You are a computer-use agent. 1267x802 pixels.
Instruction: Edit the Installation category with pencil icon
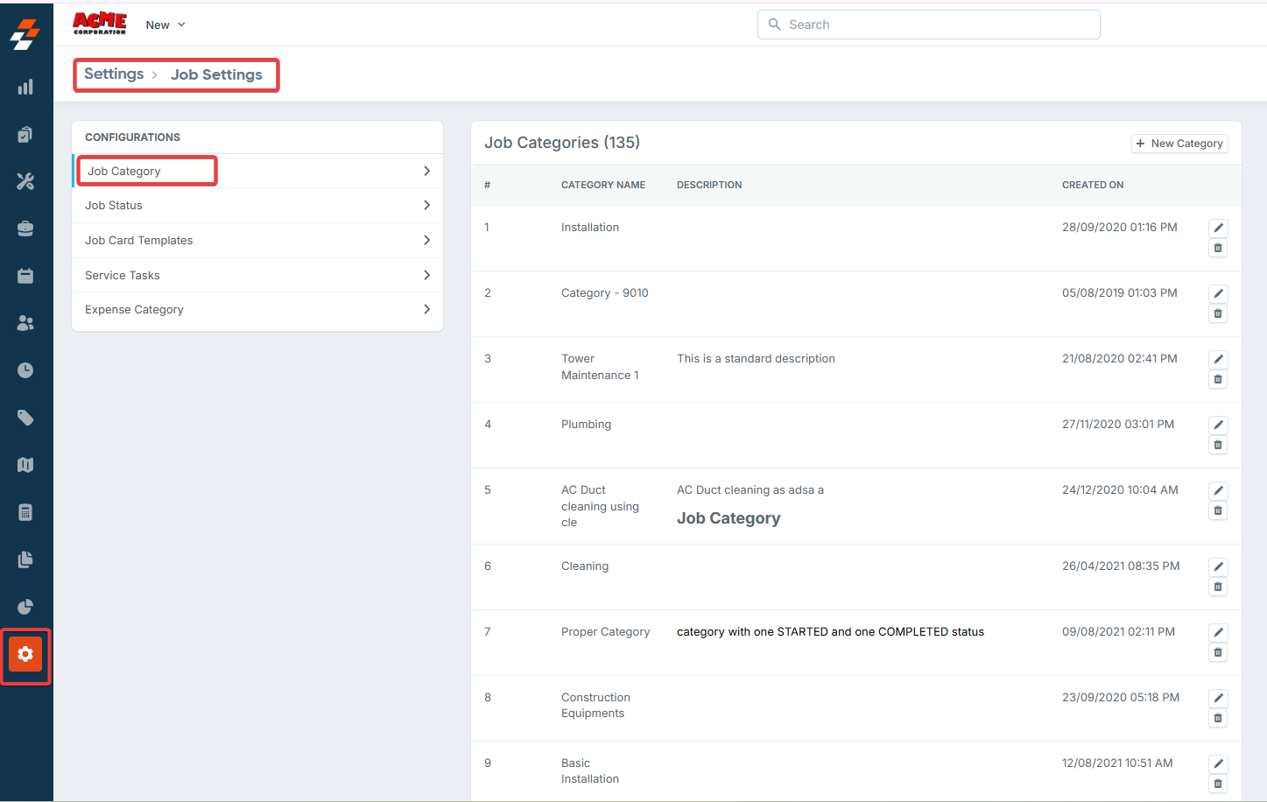pyautogui.click(x=1218, y=228)
